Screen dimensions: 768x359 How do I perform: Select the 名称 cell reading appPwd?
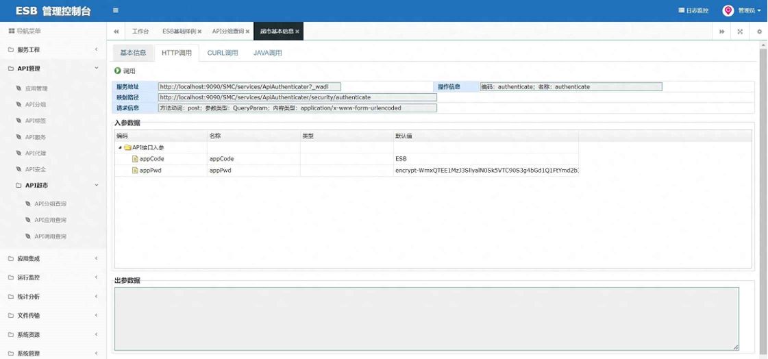point(253,171)
